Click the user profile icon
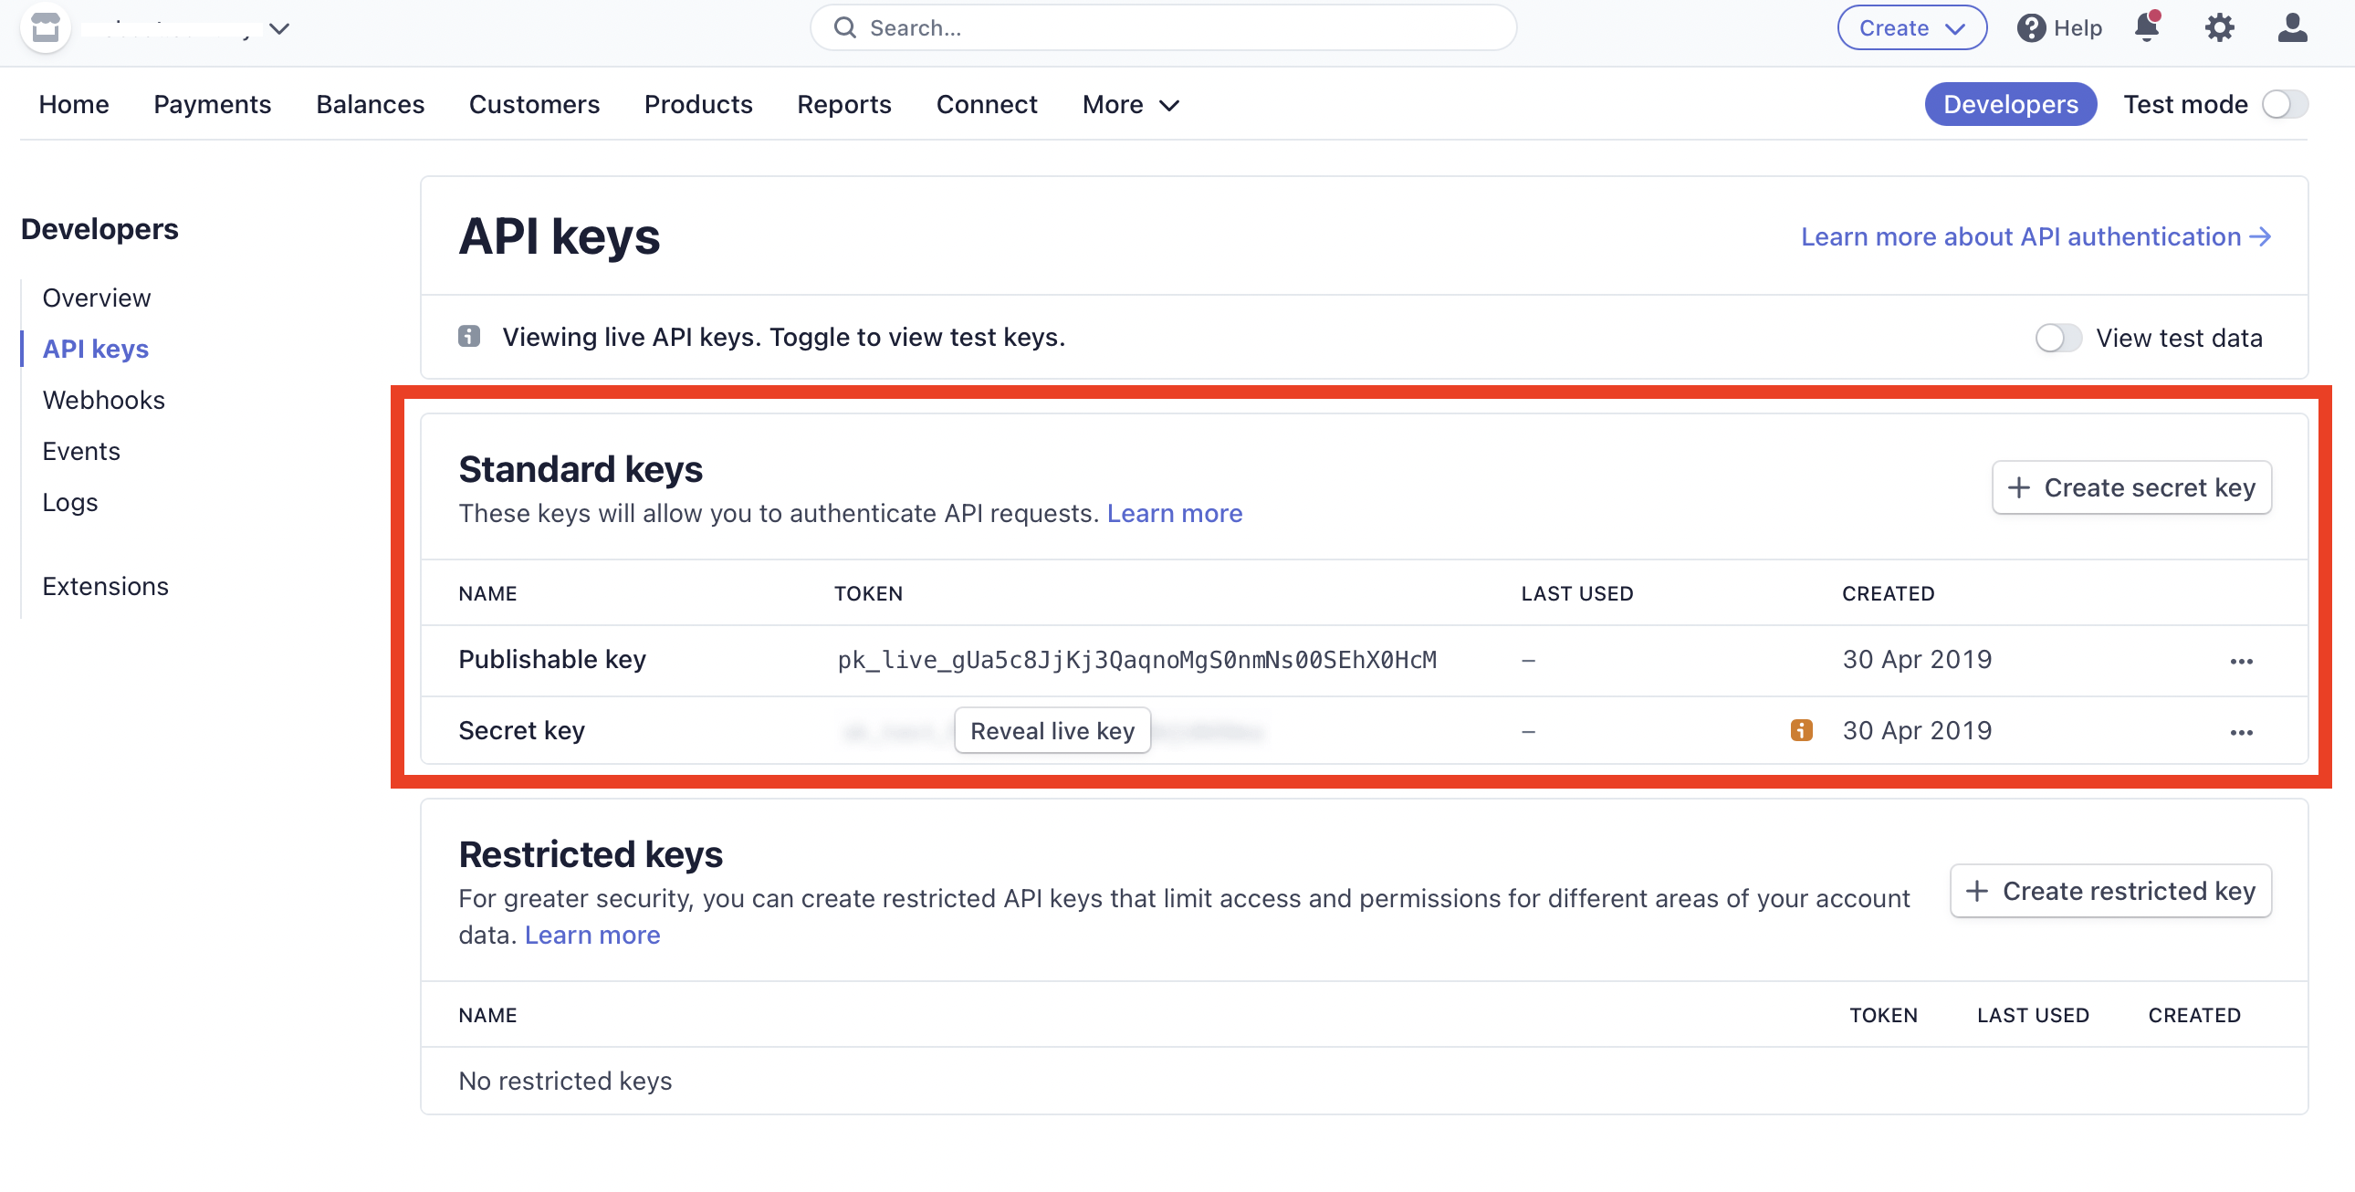Viewport: 2355px width, 1192px height. click(x=2291, y=27)
